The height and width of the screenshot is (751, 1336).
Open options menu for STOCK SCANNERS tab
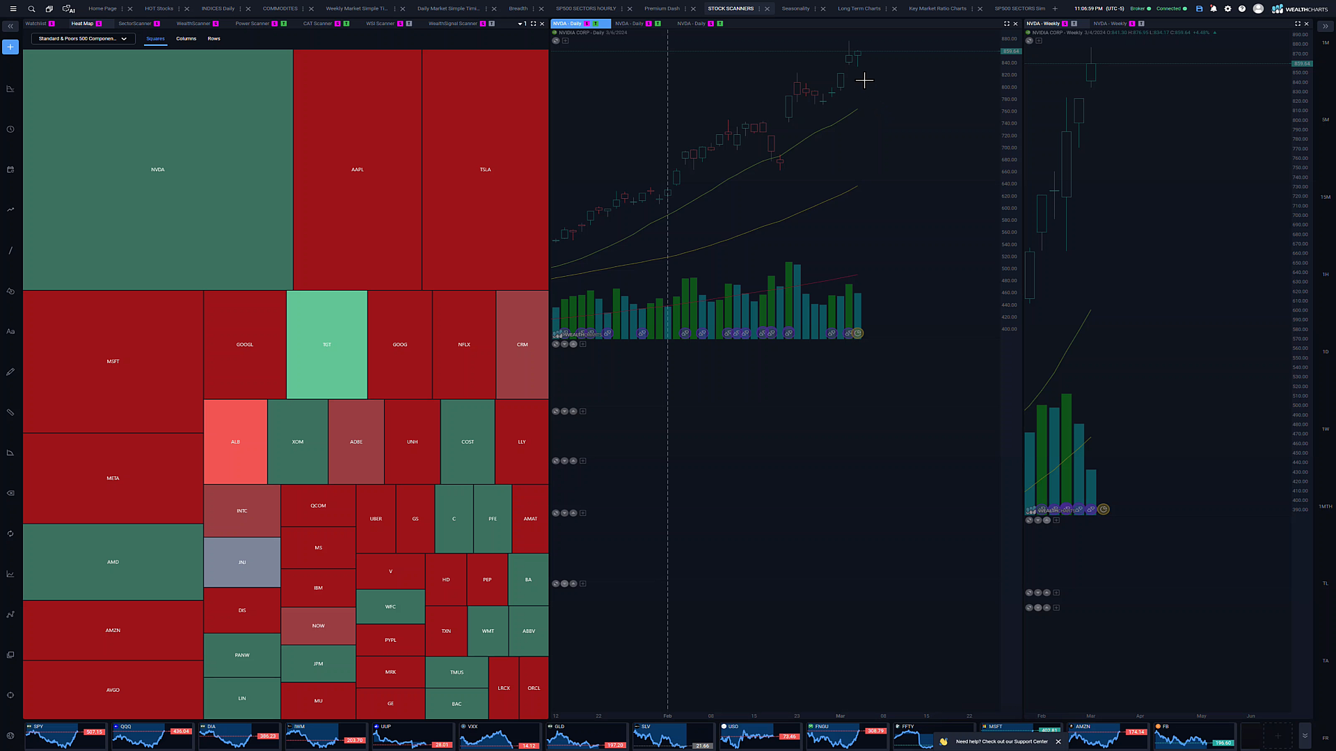pyautogui.click(x=759, y=9)
